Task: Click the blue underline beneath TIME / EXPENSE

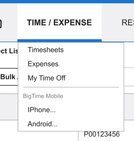Action: click(60, 40)
